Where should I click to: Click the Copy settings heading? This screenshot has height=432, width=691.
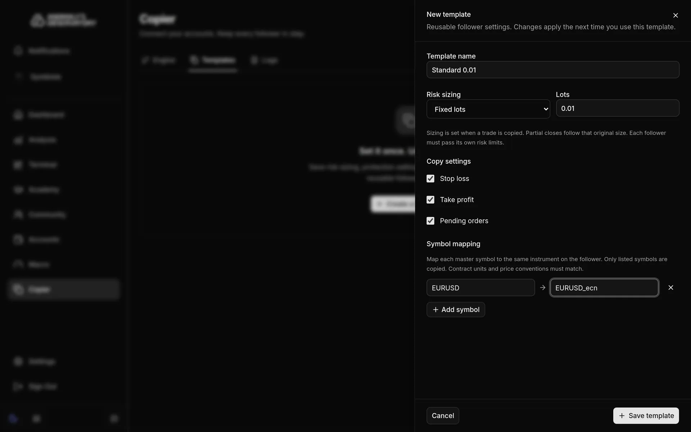[x=449, y=161]
